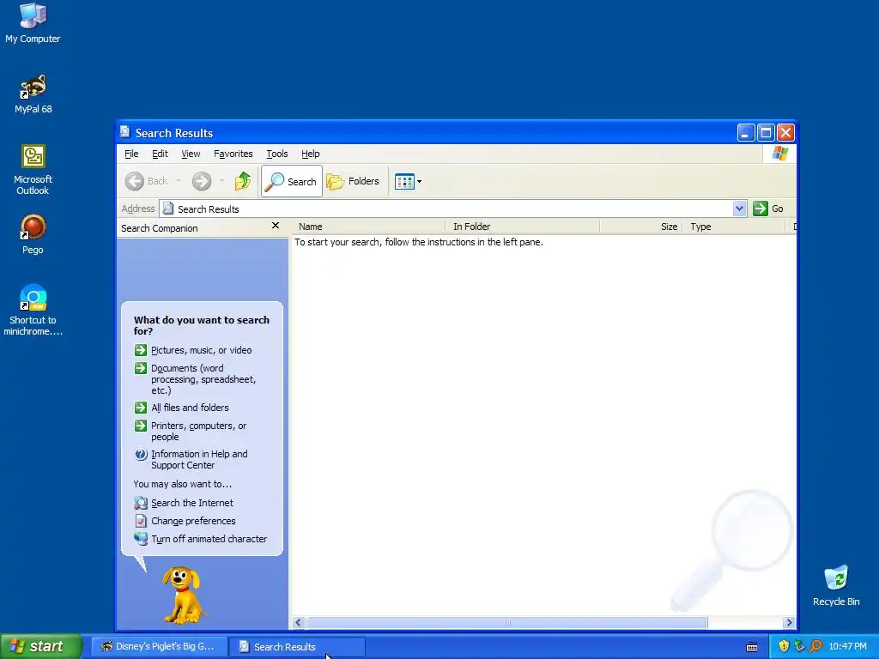The height and width of the screenshot is (659, 879).
Task: Sort by the Name column
Action: tap(369, 227)
